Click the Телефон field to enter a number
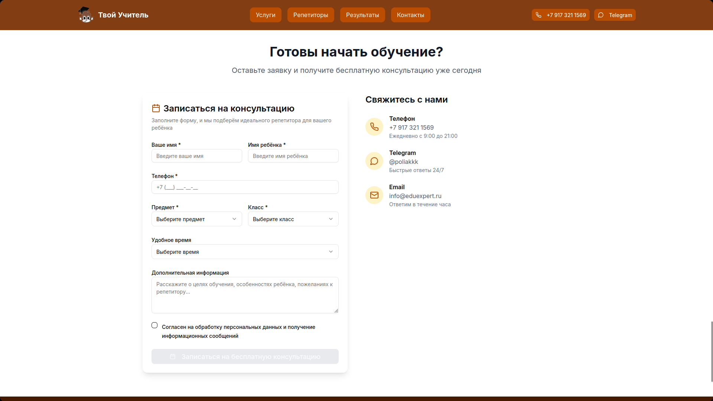Viewport: 713px width, 401px height. coord(245,187)
